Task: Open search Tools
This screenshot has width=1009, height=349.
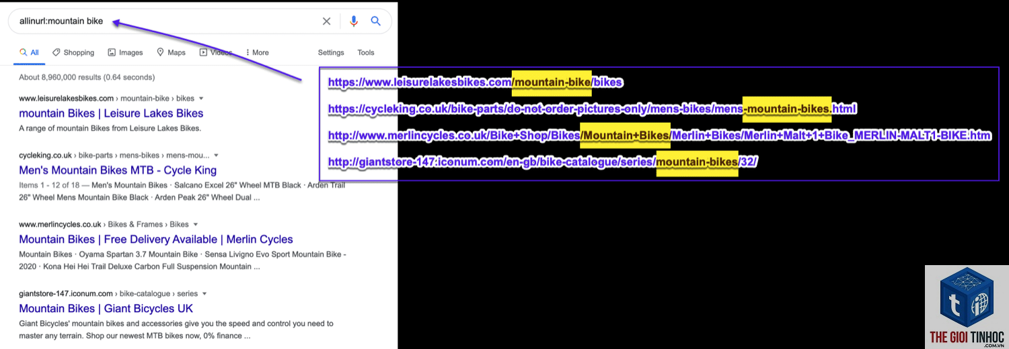Action: [366, 52]
